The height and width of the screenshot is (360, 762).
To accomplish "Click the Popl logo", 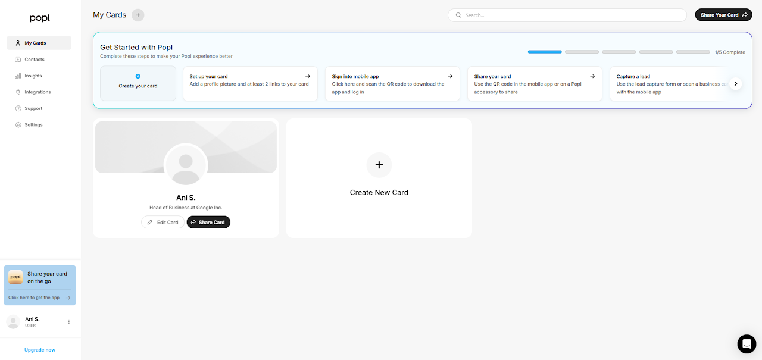I will click(40, 18).
